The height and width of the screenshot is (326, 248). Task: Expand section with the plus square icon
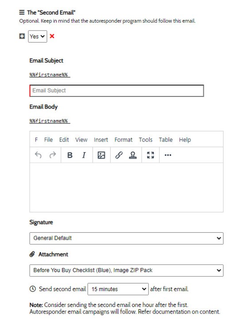click(22, 36)
